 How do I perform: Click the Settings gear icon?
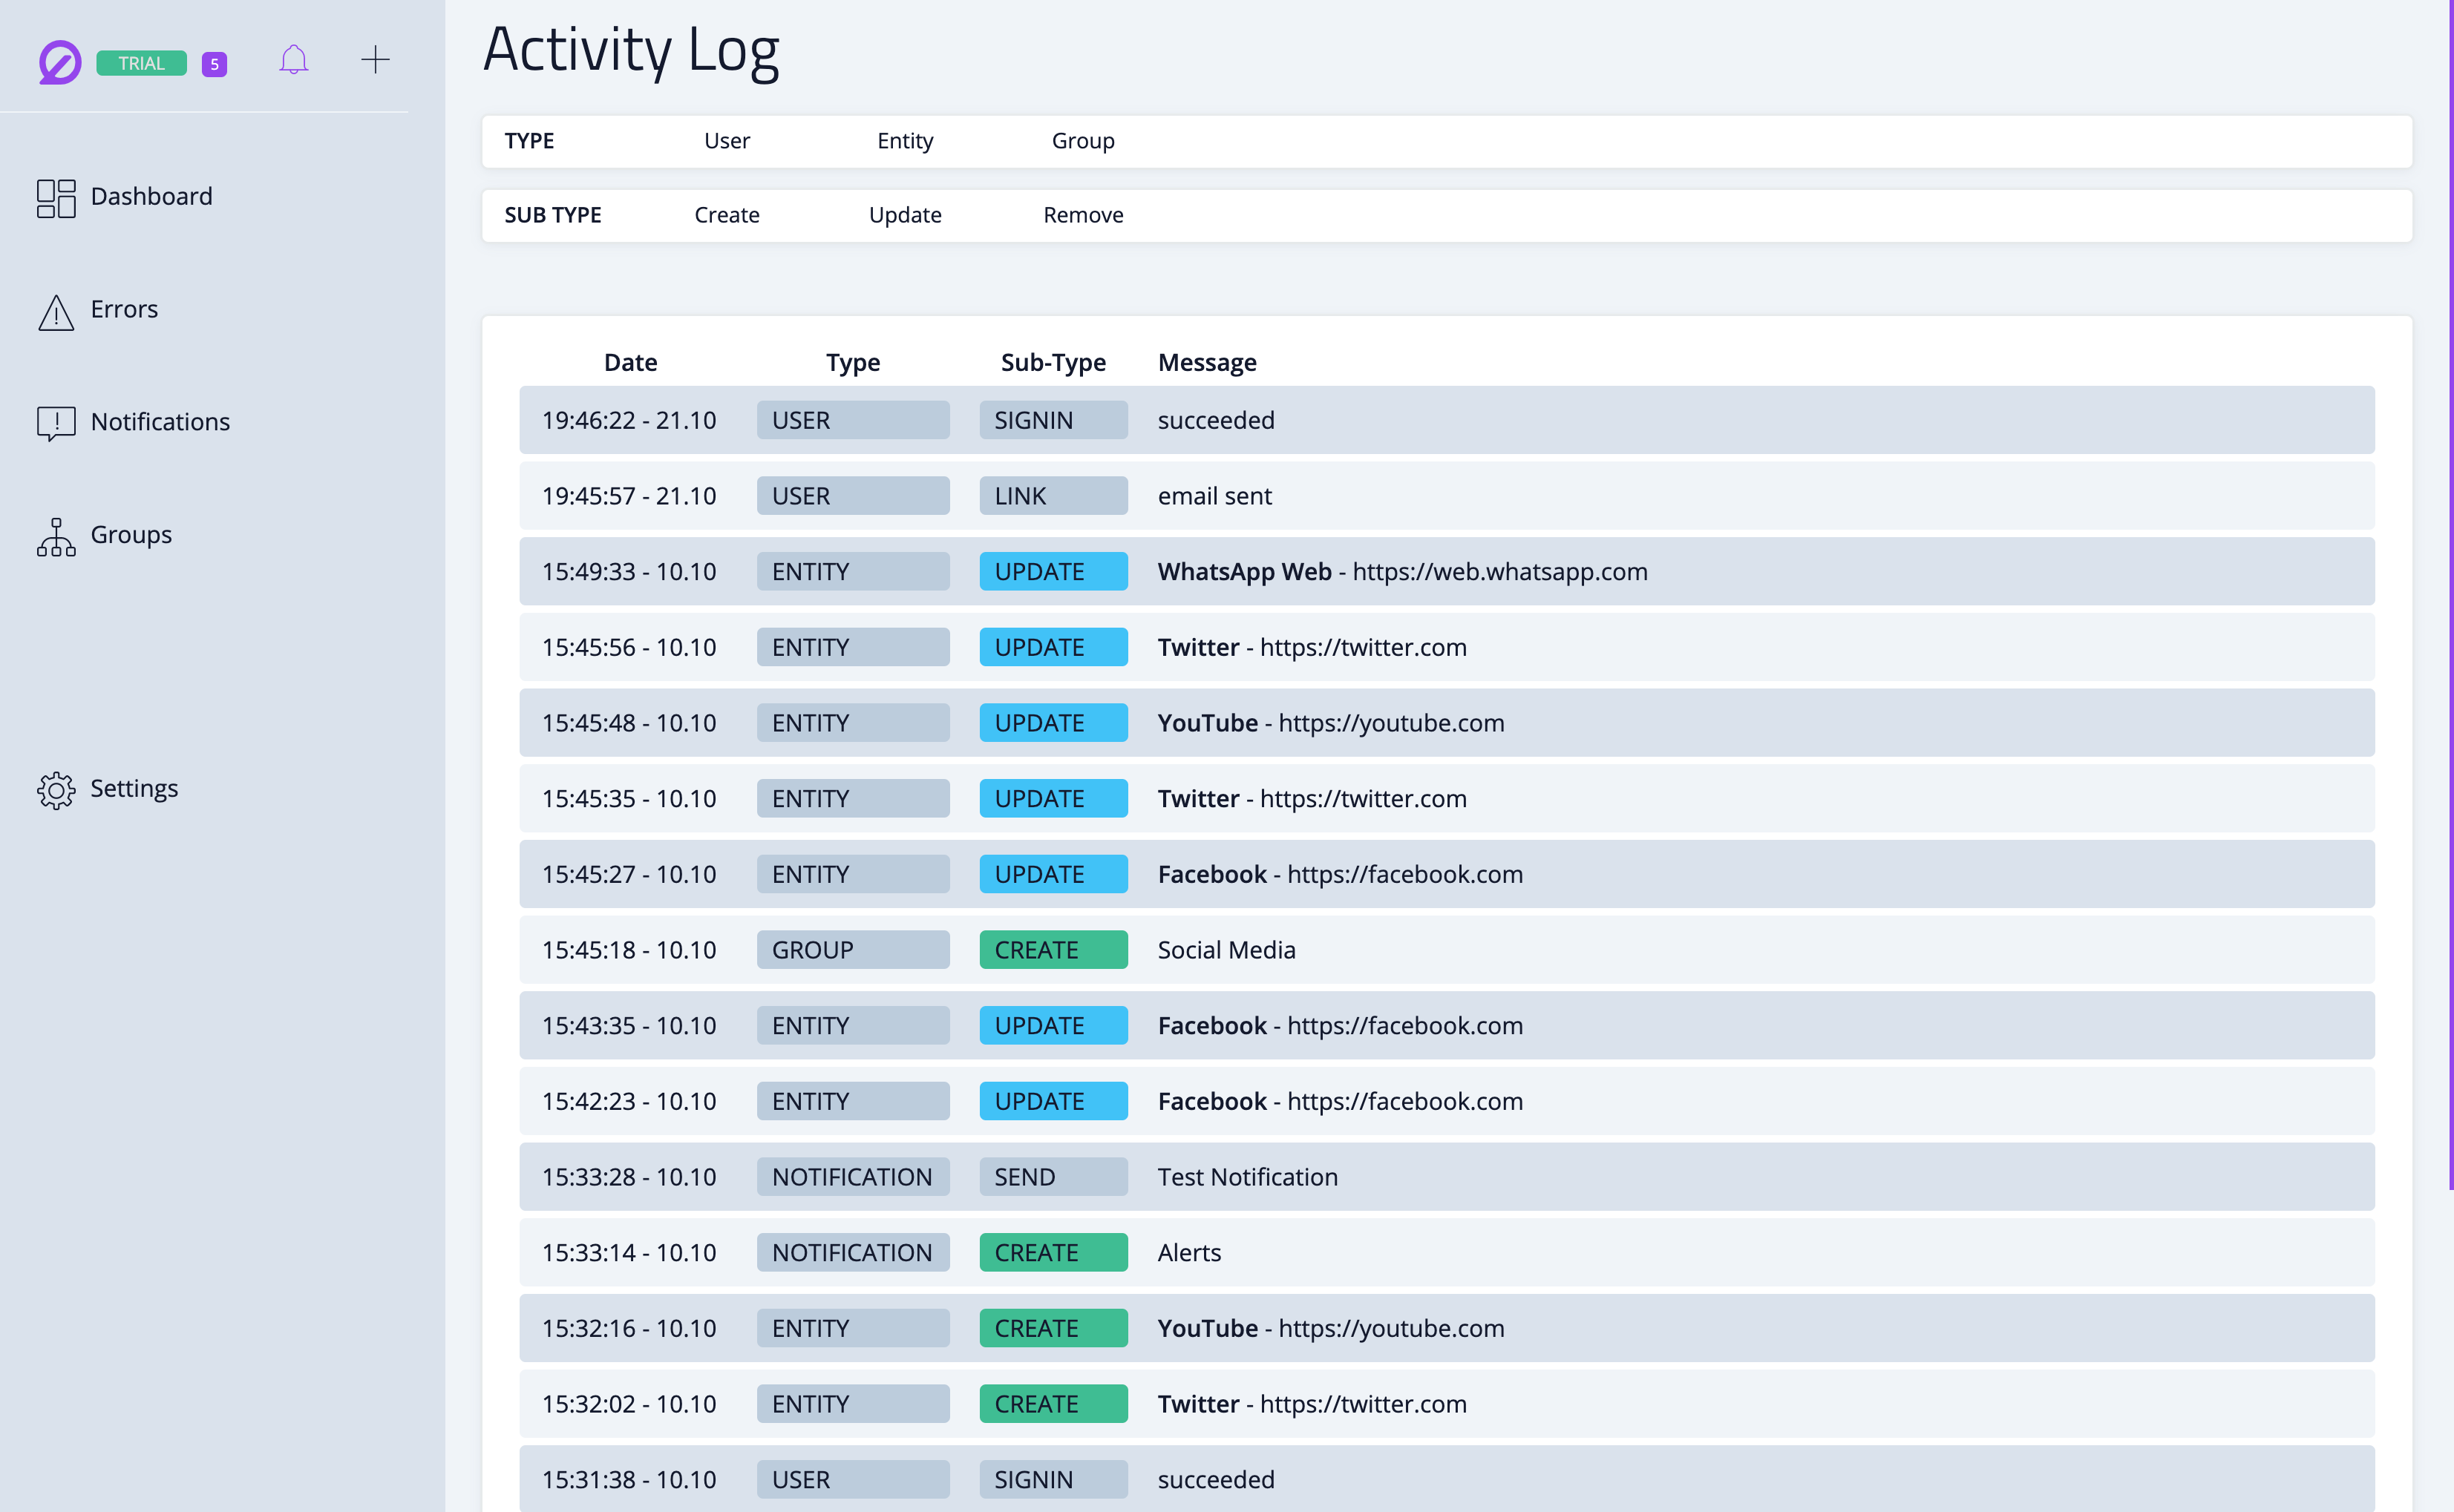pos(56,790)
